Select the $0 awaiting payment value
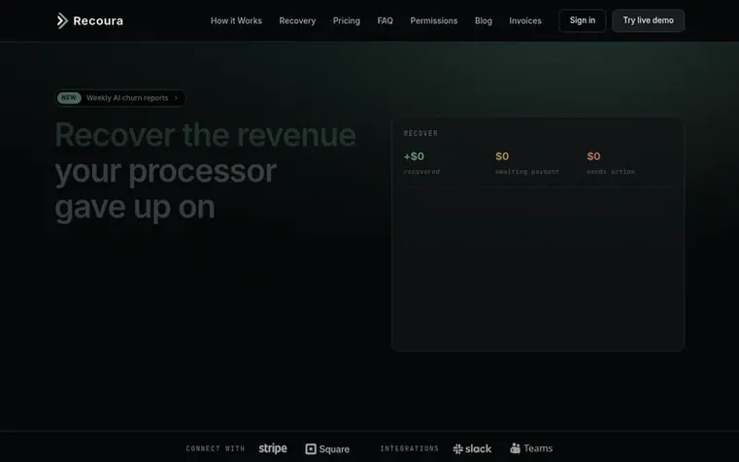This screenshot has width=739, height=462. click(x=502, y=156)
